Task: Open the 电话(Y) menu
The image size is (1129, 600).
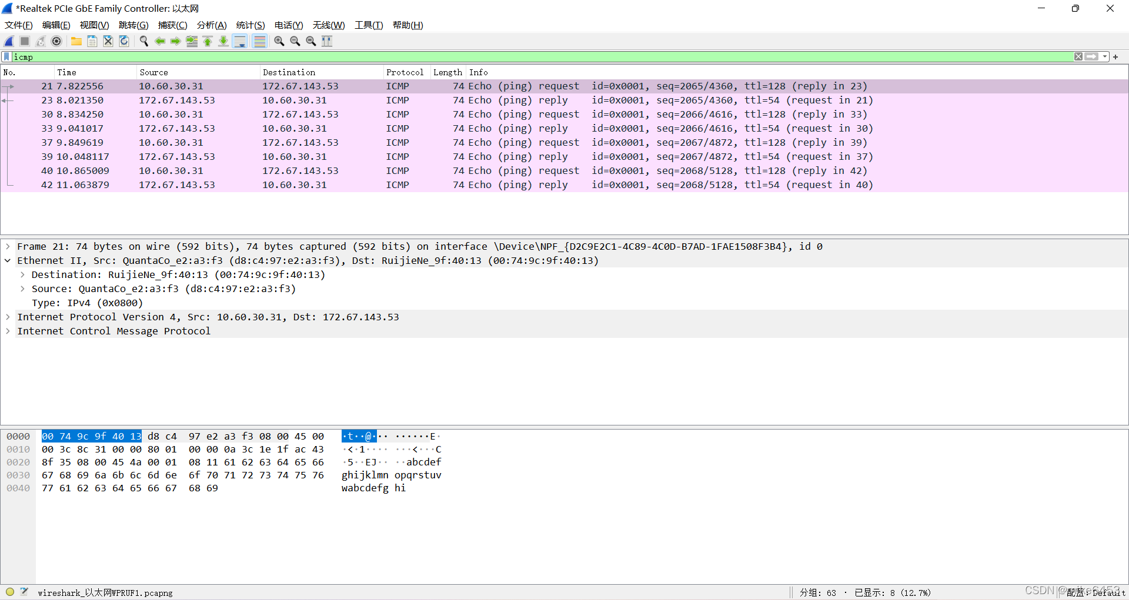Action: (289, 25)
